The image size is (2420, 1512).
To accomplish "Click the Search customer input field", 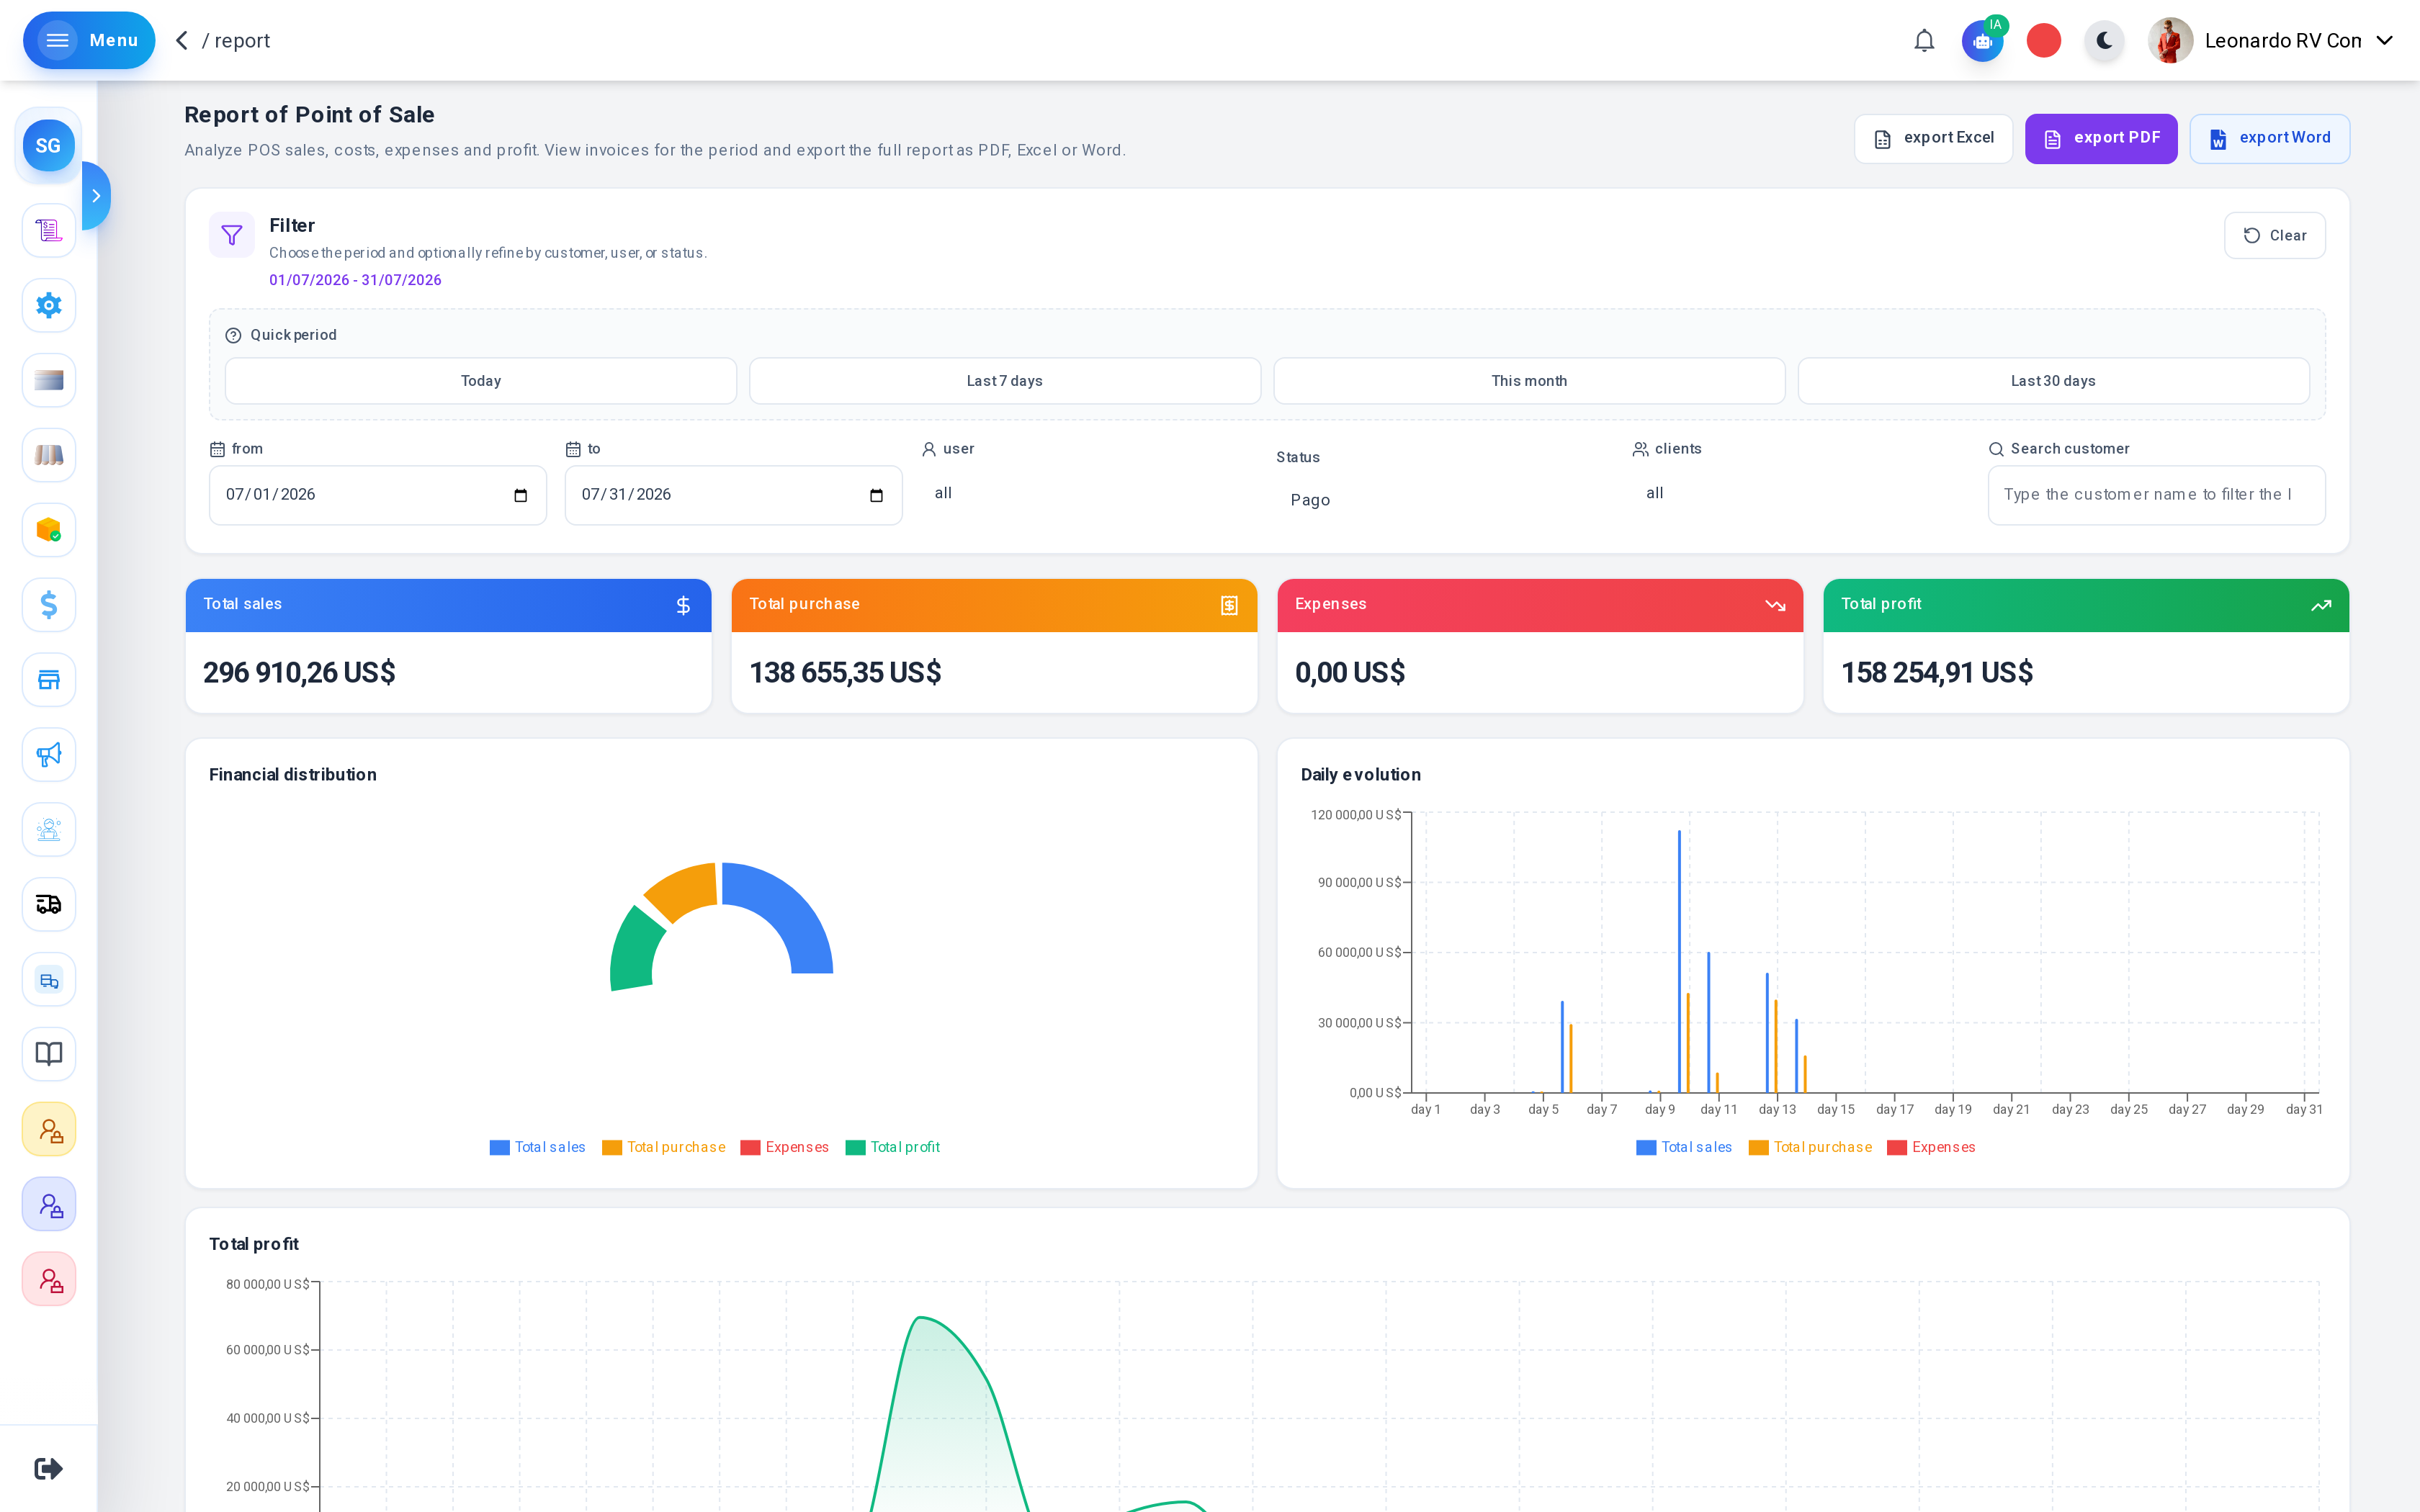I will [x=2156, y=495].
